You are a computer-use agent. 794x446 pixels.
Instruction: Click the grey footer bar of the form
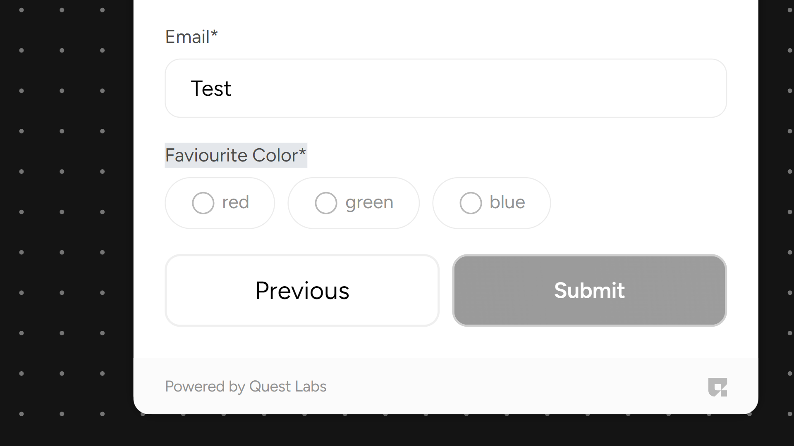coord(496,387)
